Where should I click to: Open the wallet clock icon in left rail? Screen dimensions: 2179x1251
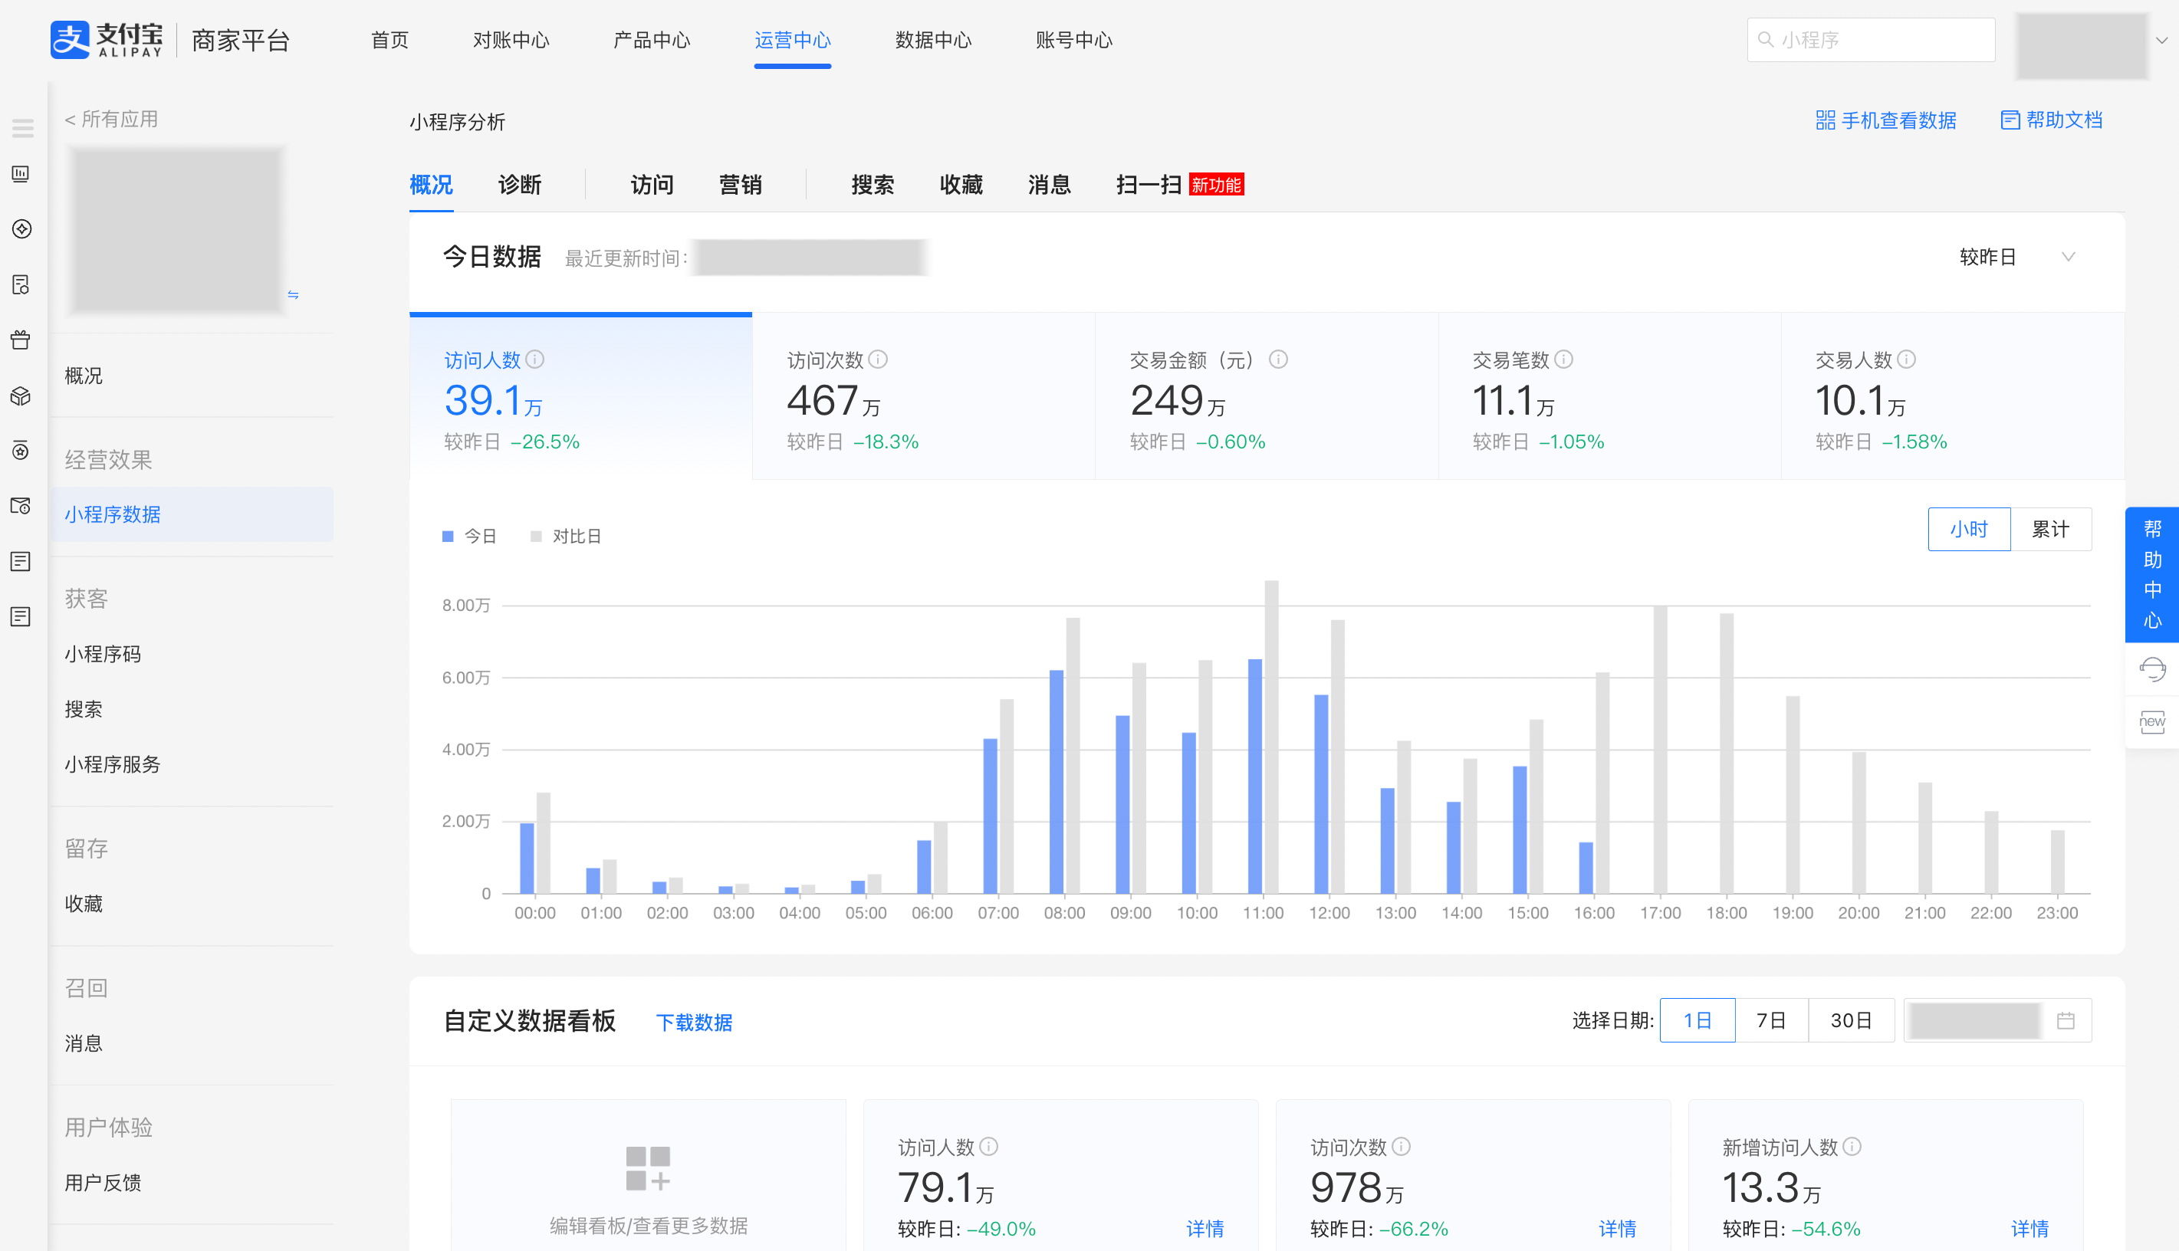click(x=21, y=506)
